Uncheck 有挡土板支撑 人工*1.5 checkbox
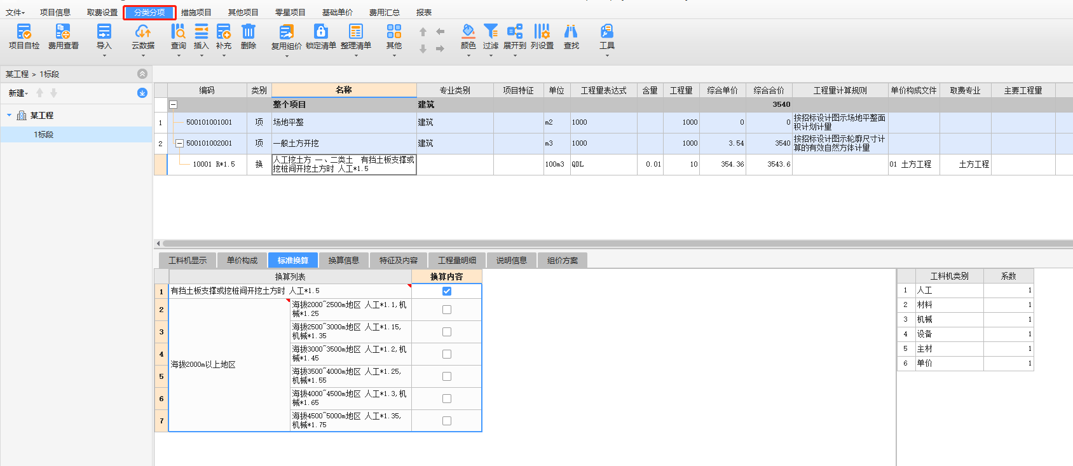This screenshot has height=466, width=1073. tap(447, 291)
